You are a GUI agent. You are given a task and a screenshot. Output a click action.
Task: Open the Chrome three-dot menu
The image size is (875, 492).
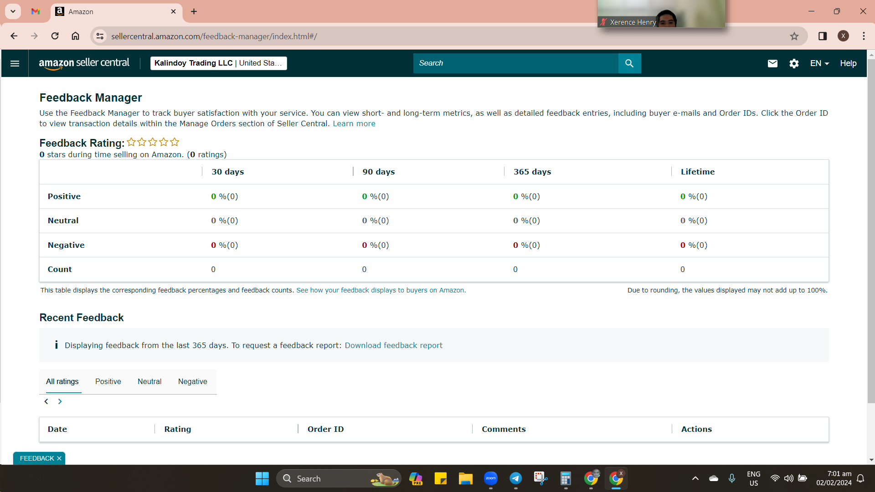(864, 36)
